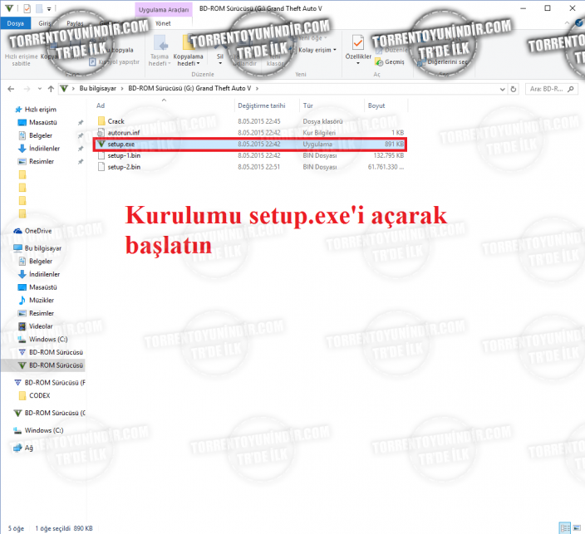Screen dimensions: 585x534
Task: Open Ağ network in navigation pane
Action: point(29,448)
